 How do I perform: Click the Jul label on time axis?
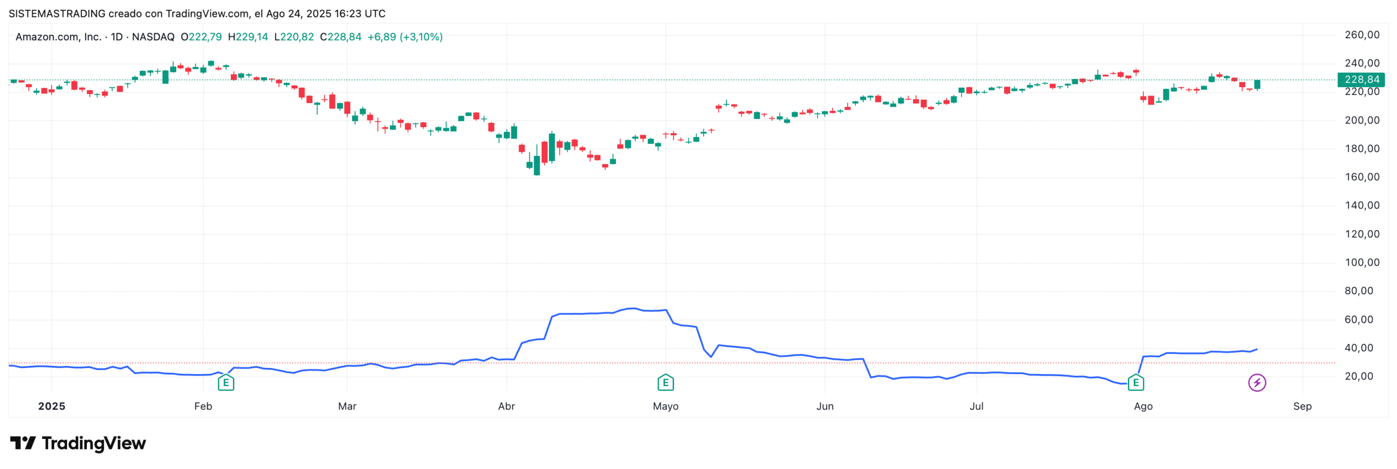pos(976,406)
